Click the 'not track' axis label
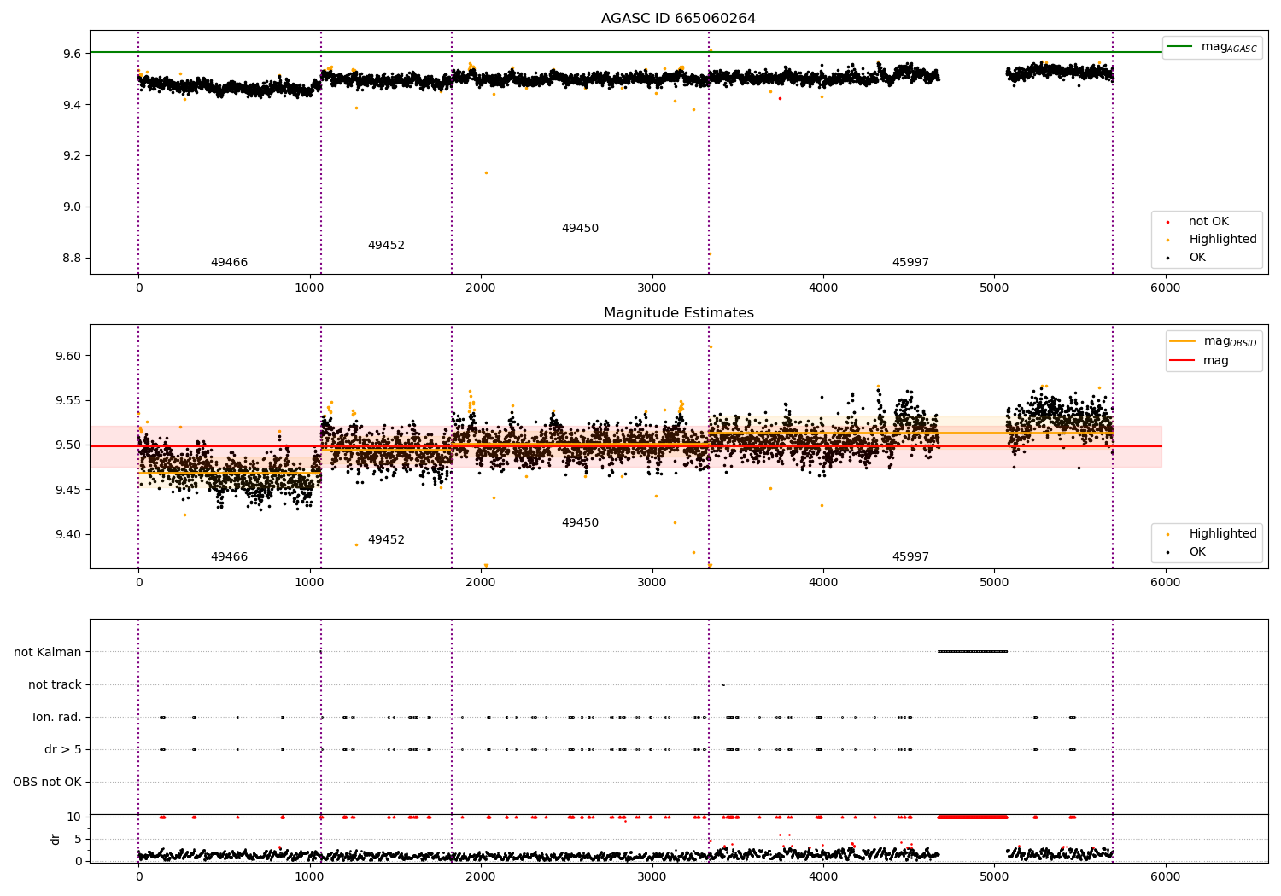The height and width of the screenshot is (896, 1281). coord(55,684)
